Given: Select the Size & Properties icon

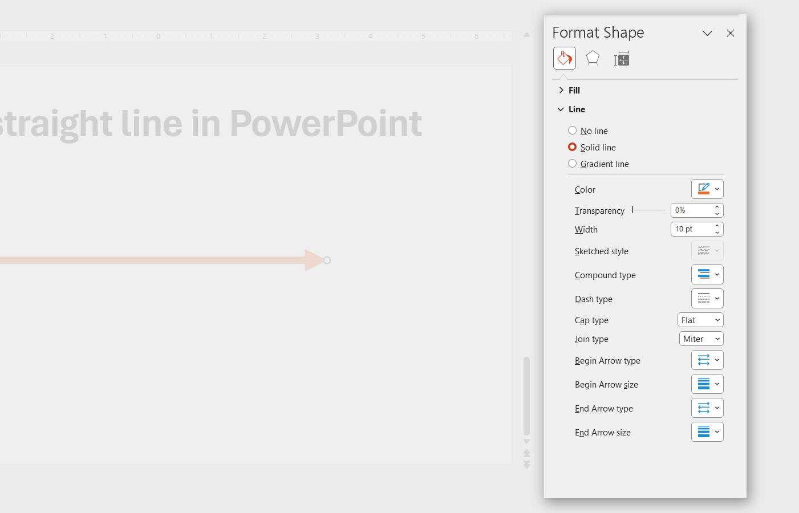Looking at the screenshot, I should tap(622, 58).
